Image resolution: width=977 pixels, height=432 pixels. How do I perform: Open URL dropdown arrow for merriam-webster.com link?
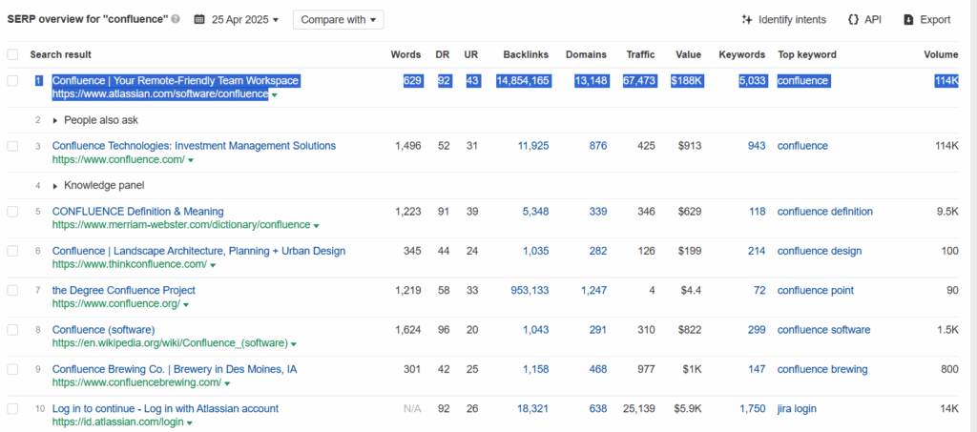317,225
